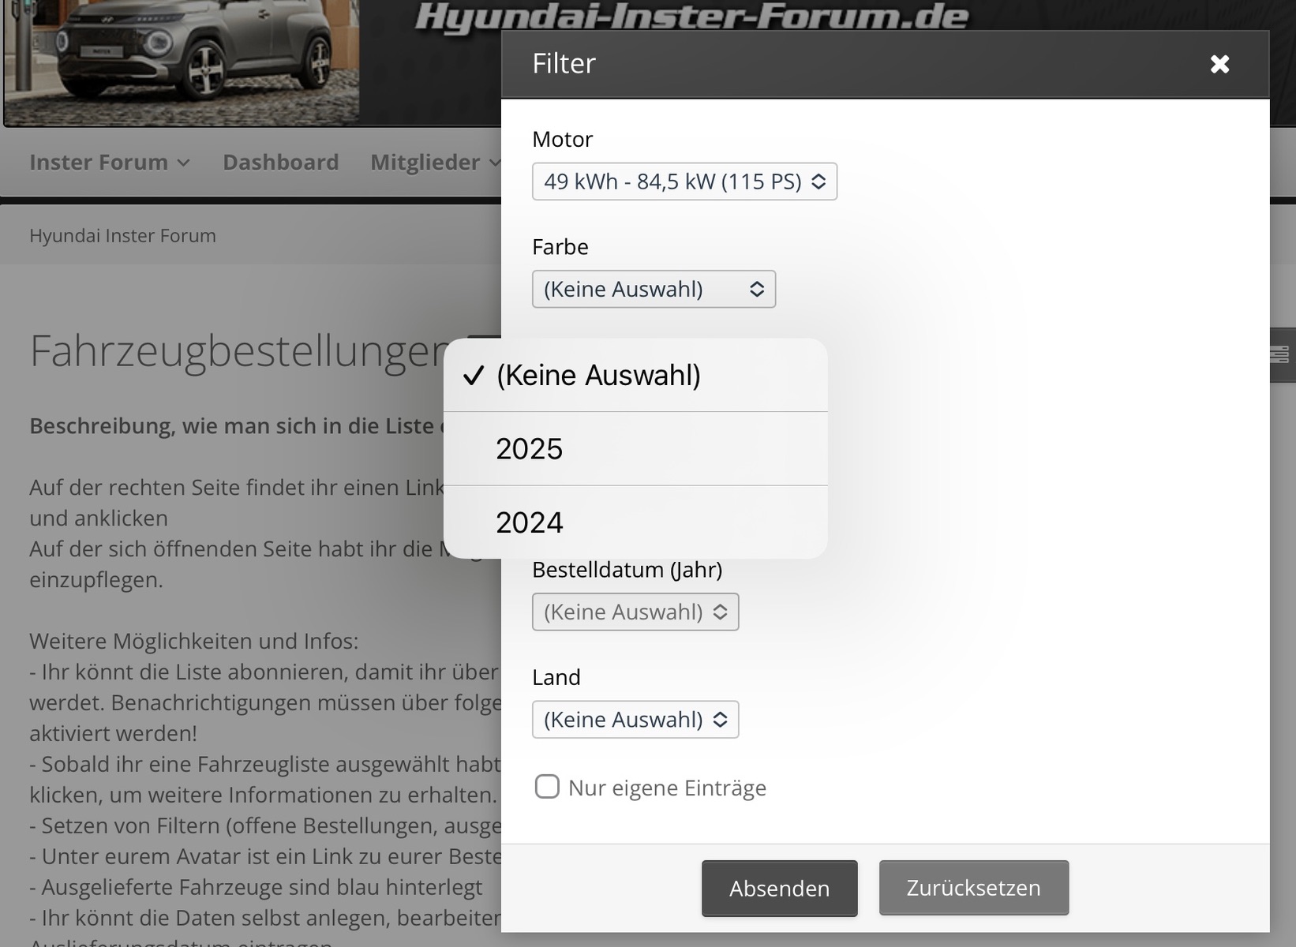1296x947 pixels.
Task: Open the Motor dropdown
Action: [x=684, y=182]
